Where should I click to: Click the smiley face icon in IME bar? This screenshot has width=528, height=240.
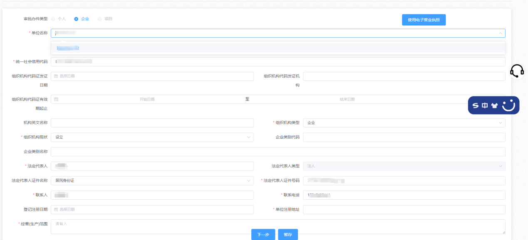tap(508, 105)
